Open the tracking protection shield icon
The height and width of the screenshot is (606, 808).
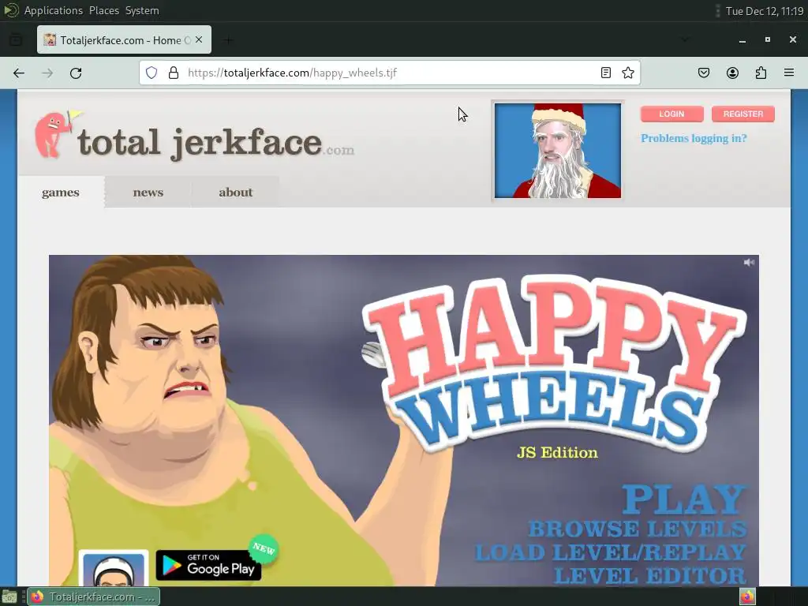click(151, 73)
